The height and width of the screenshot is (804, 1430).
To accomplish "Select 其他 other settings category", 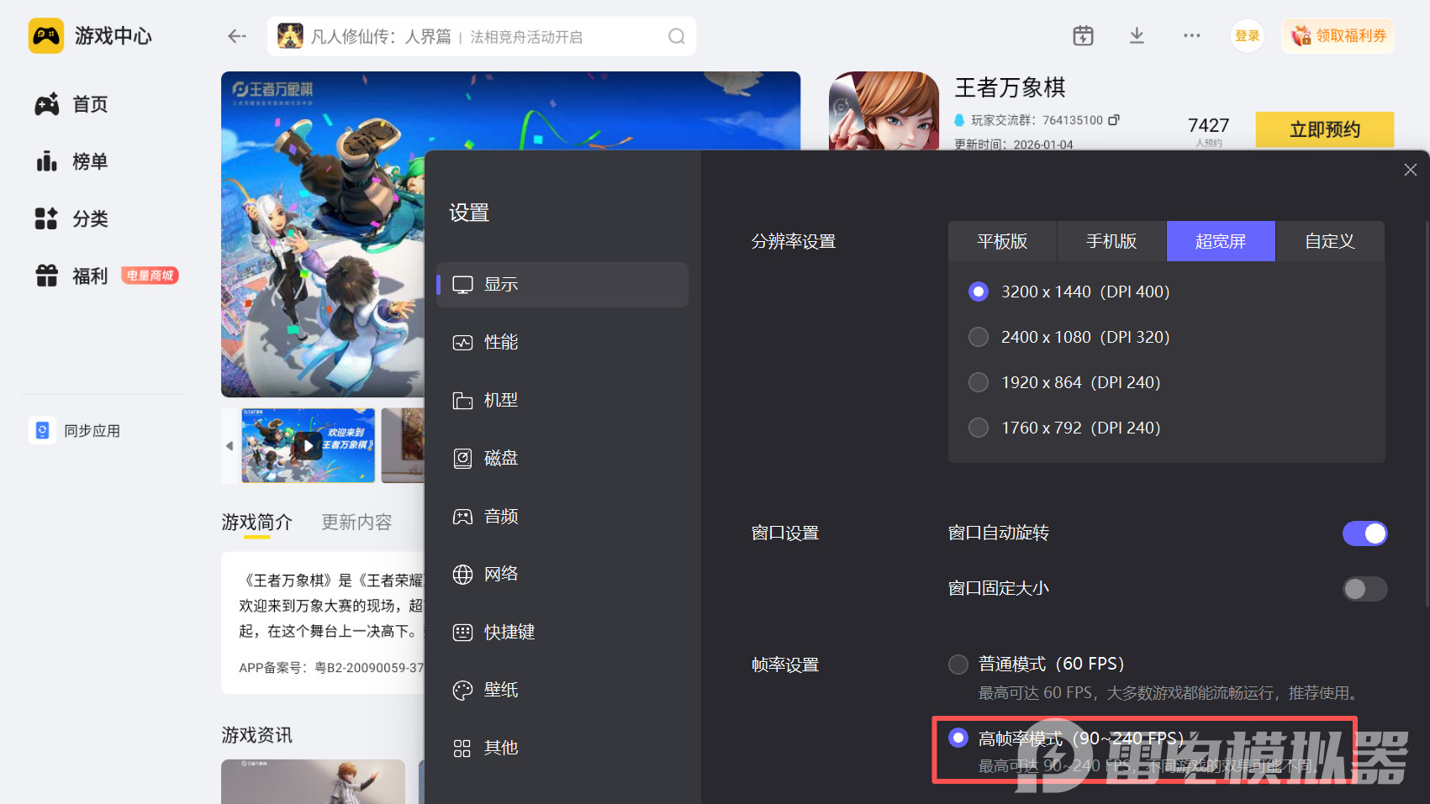I will (562, 749).
